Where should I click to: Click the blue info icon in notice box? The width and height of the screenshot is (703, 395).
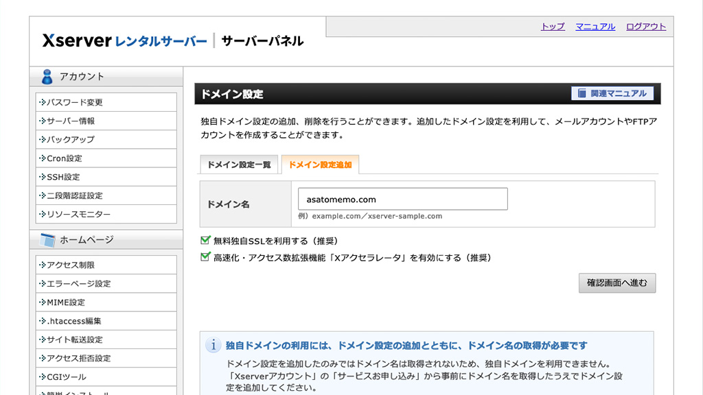[x=213, y=345]
